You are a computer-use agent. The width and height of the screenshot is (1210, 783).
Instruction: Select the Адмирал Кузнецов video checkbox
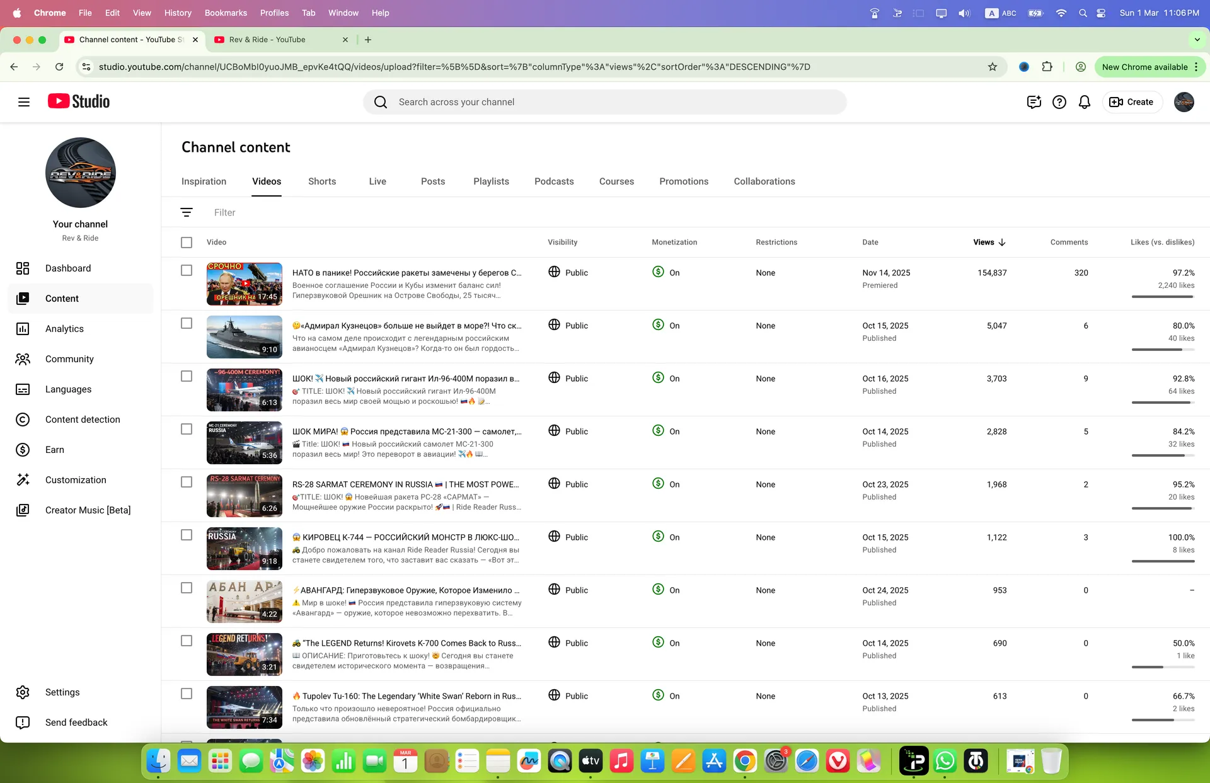tap(187, 323)
